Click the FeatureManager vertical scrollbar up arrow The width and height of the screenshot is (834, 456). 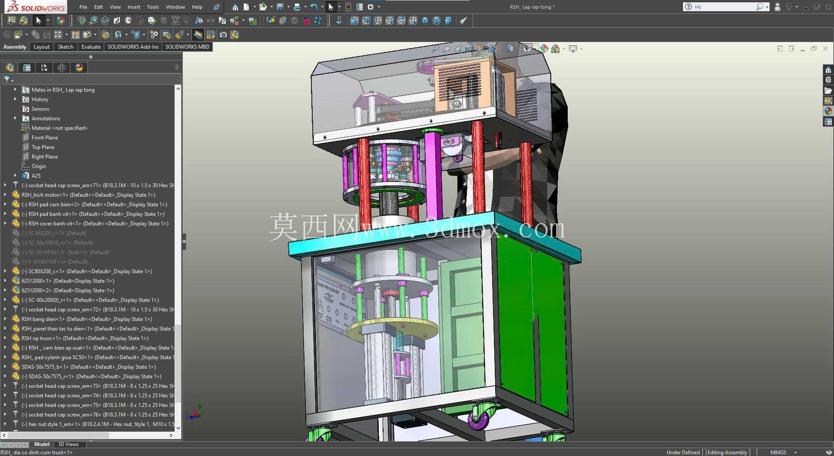178,89
